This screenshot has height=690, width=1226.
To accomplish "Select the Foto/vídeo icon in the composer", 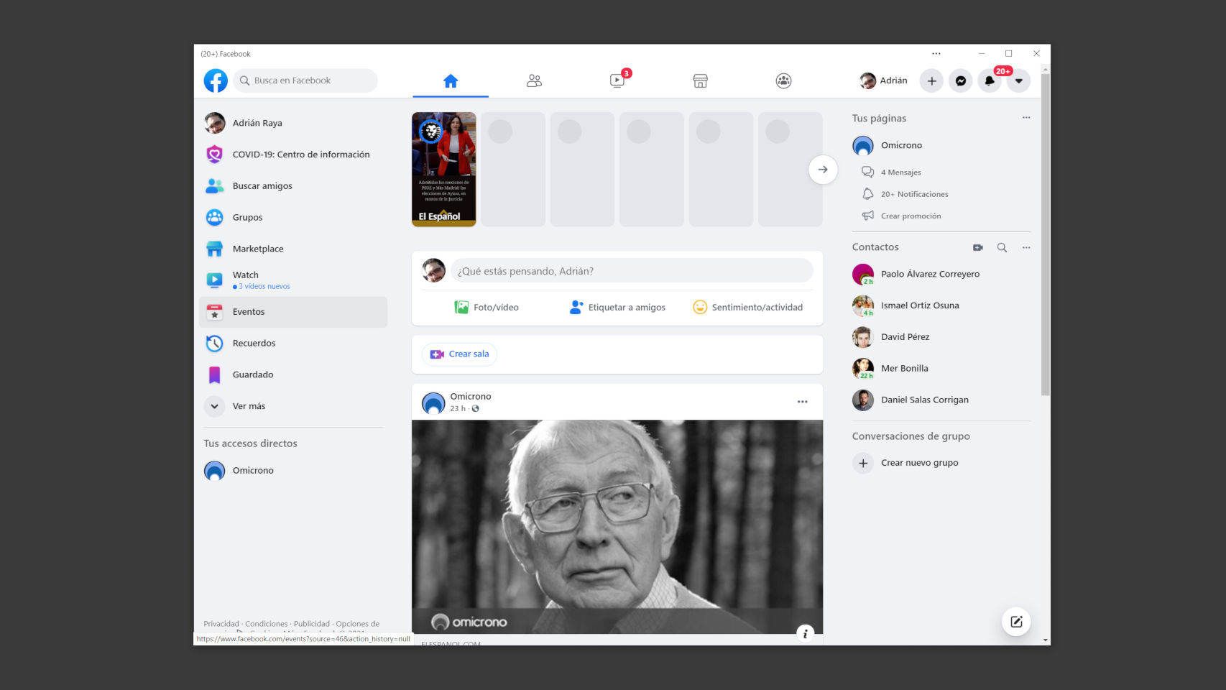I will (x=463, y=307).
